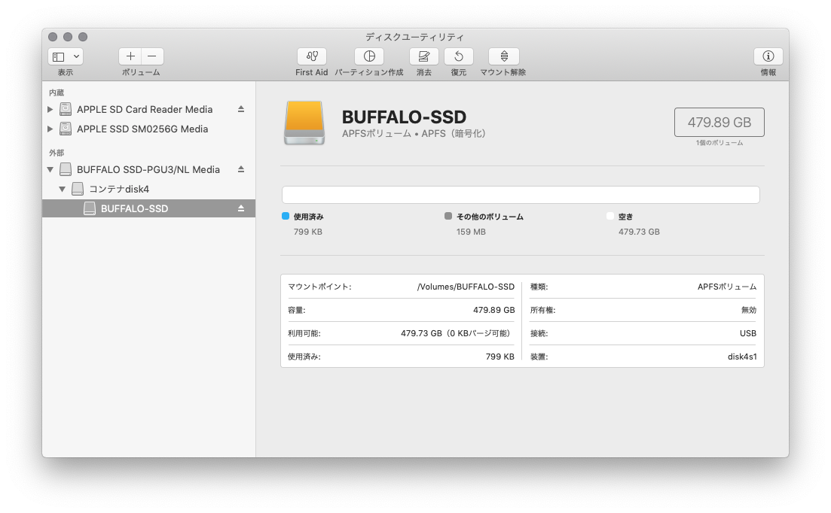
Task: Click the large orange external drive icon
Action: tap(304, 123)
